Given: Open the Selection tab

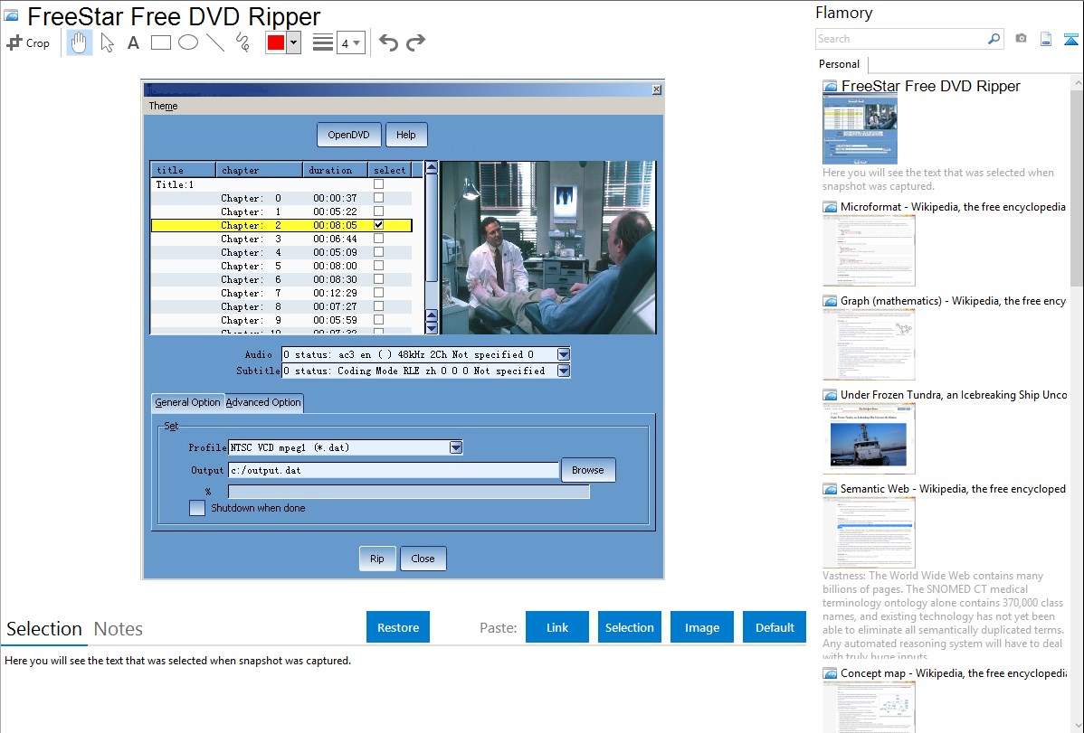Looking at the screenshot, I should click(44, 629).
